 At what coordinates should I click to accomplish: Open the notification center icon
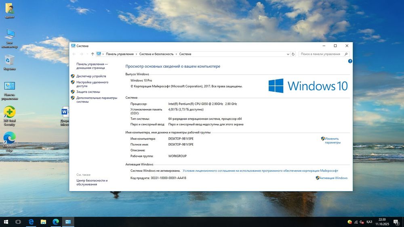[x=396, y=222]
